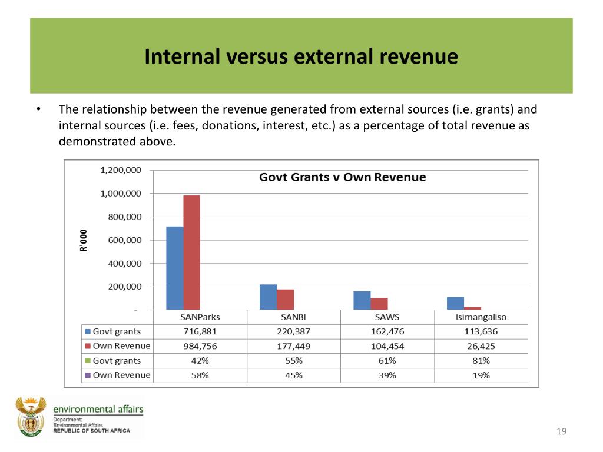
Task: Select the cell value 104,454
Action: pos(387,346)
